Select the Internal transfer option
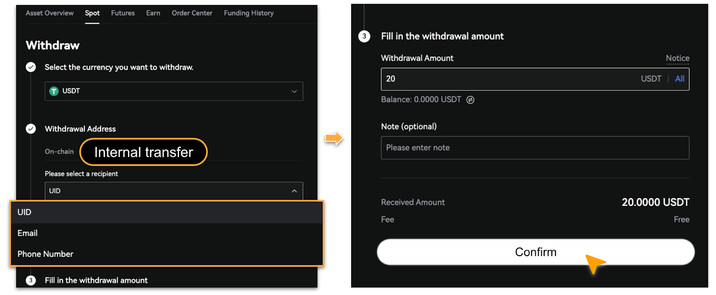716x295 pixels. [144, 152]
